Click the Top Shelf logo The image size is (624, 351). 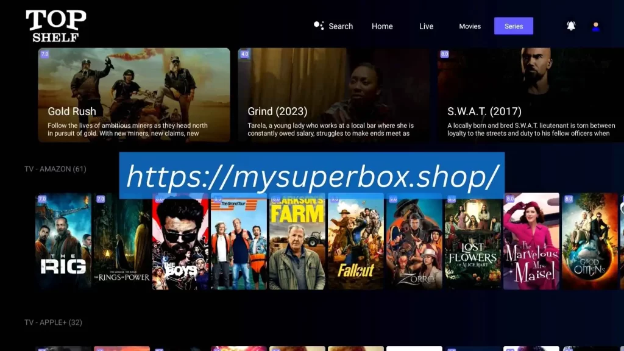[56, 26]
